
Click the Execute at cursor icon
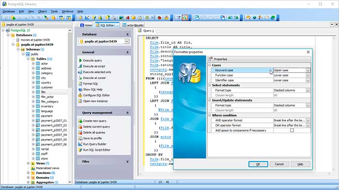[80, 78]
